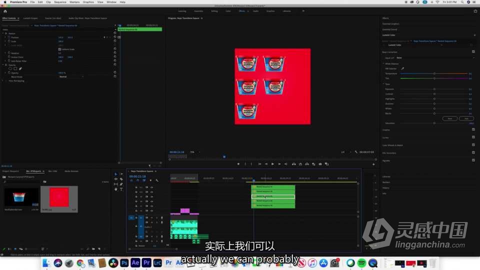The width and height of the screenshot is (480, 270).
Task: Adjust the Saturation slider
Action: (434, 123)
